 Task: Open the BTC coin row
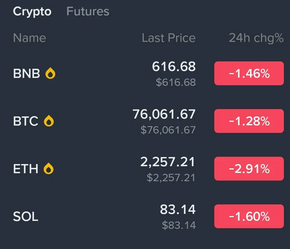[x=145, y=121]
